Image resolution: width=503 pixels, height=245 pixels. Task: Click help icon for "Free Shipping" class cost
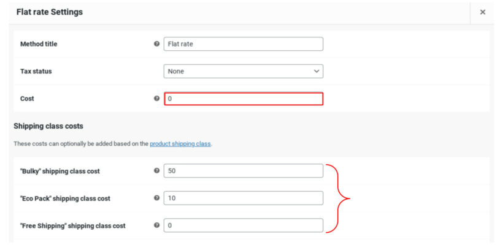pyautogui.click(x=156, y=225)
